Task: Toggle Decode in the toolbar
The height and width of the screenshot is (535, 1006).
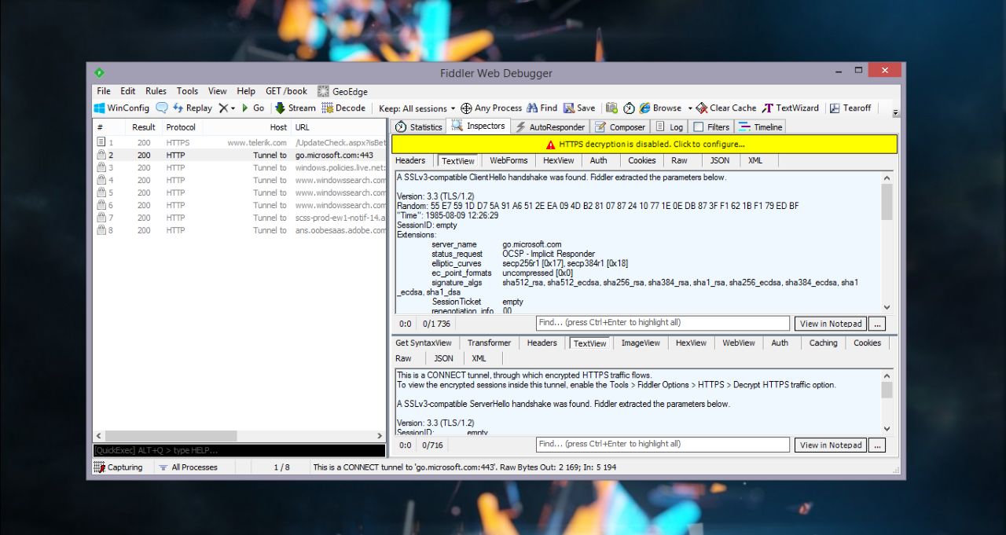Action: [343, 108]
